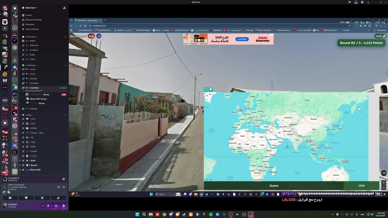Screen dimensions: 388x218
Task: Expand the guess map to fullscreen
Action: (206, 89)
